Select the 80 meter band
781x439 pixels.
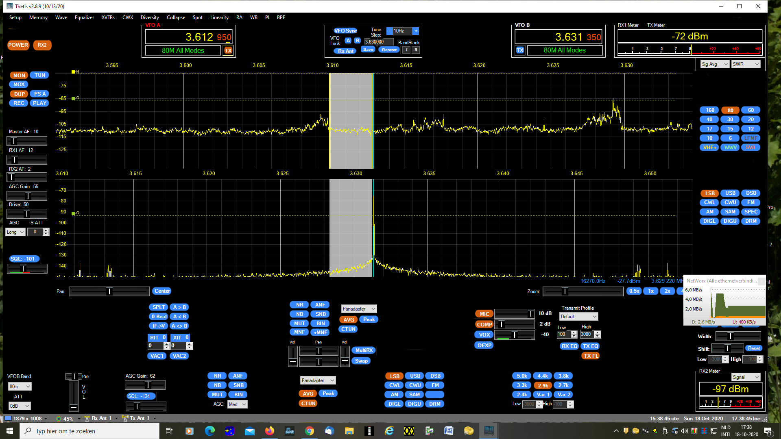pos(730,110)
